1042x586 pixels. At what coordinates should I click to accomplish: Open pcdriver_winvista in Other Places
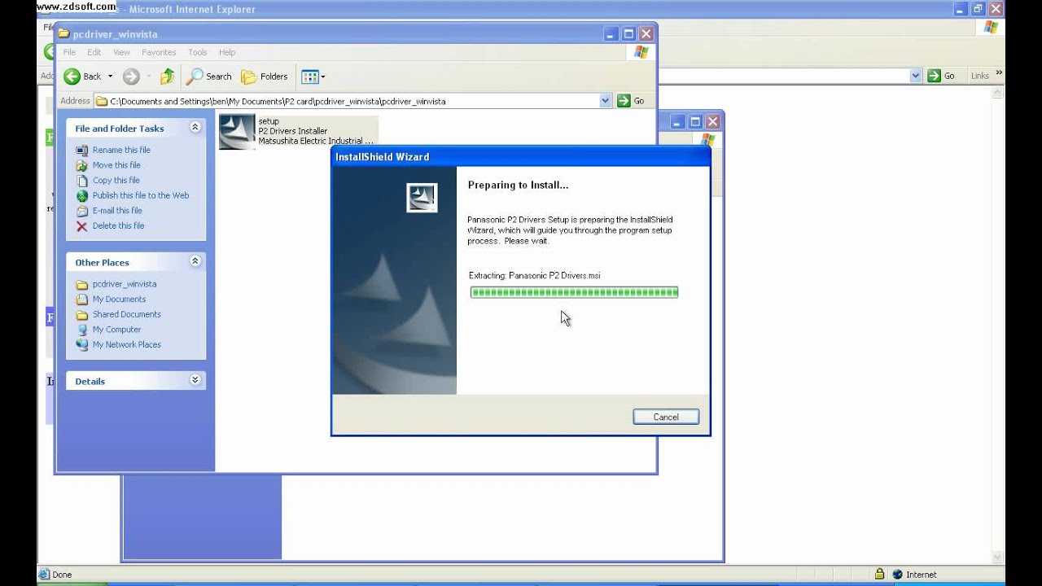[125, 284]
